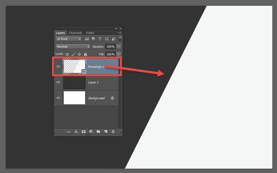Delete layer with trash icon
277x173 pixels.
tap(113, 131)
